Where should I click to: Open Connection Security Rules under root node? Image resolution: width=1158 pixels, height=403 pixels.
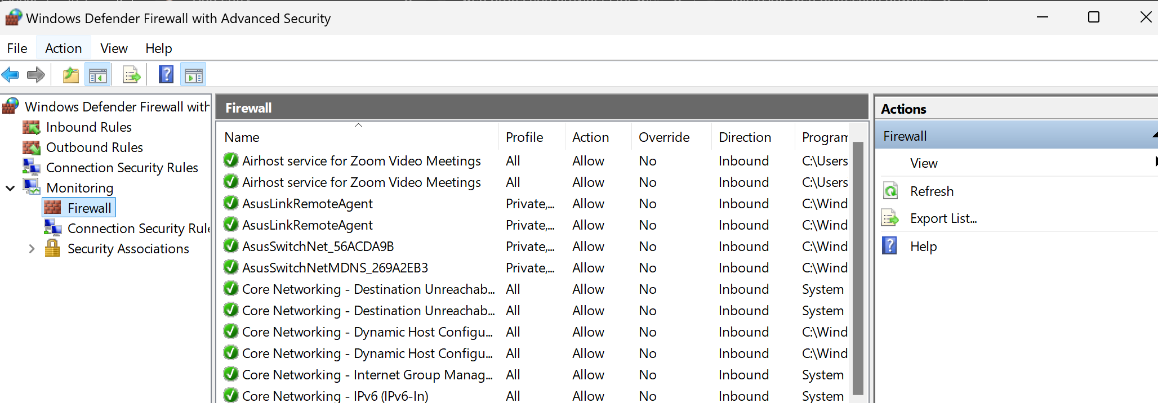[122, 168]
